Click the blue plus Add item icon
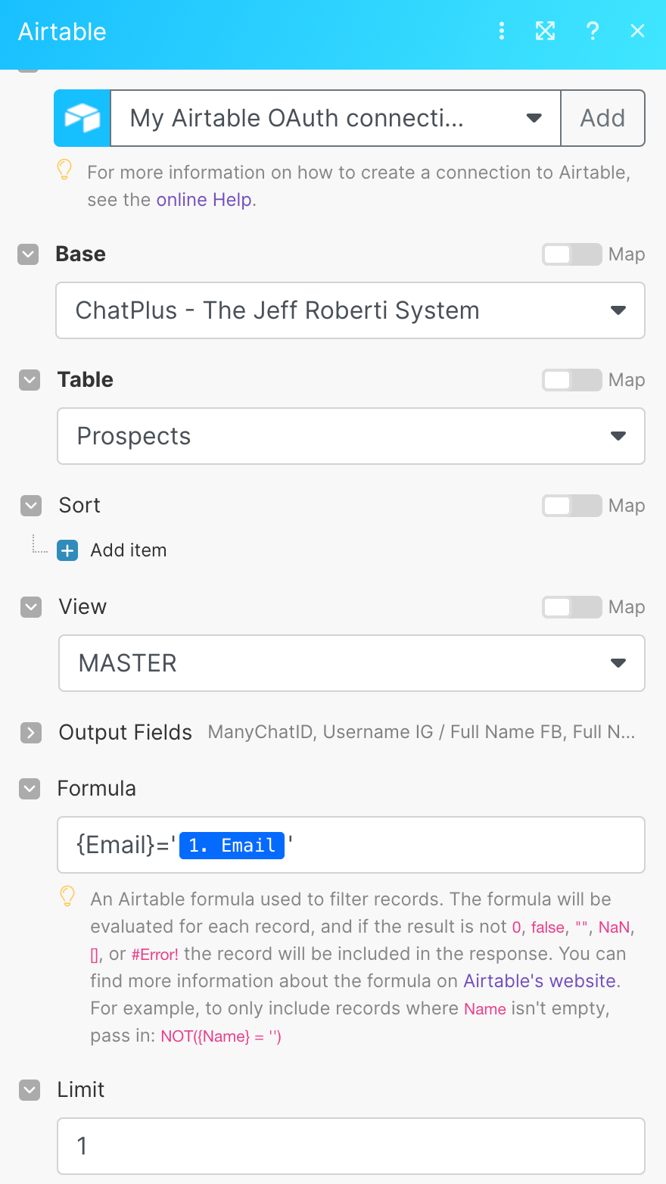Image resolution: width=666 pixels, height=1184 pixels. 67,550
